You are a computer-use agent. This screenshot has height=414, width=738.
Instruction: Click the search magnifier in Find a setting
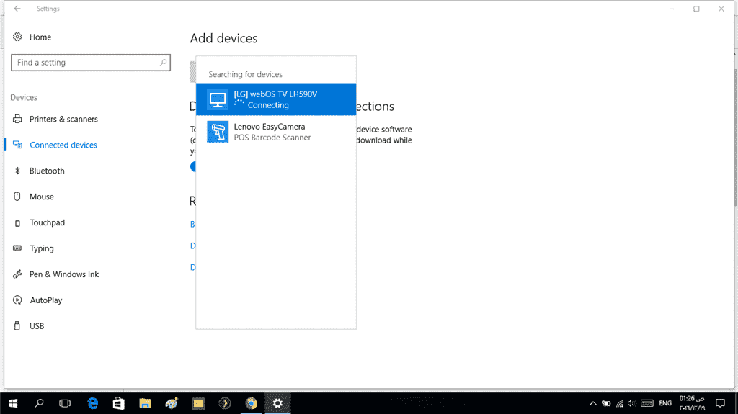[163, 62]
